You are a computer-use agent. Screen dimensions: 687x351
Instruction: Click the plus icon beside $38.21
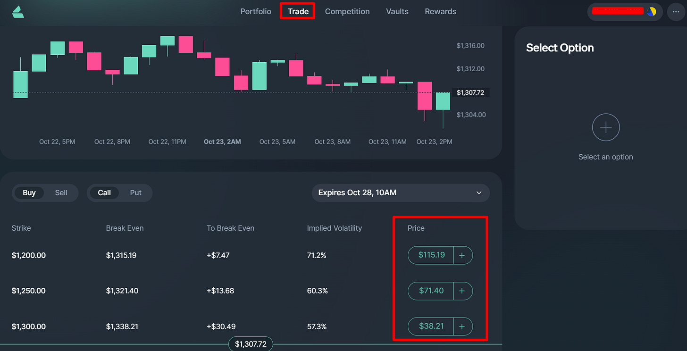pyautogui.click(x=462, y=326)
